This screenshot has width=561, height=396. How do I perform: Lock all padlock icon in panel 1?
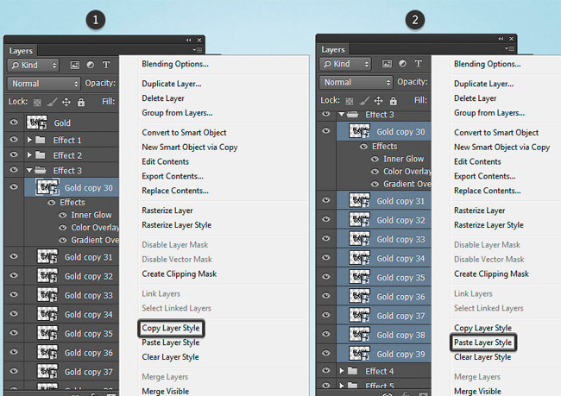81,103
